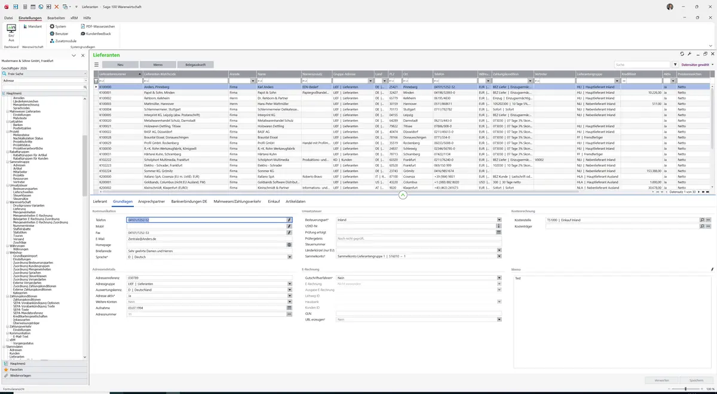Viewport: 717px width, 394px height.
Task: Click the ellipsis button beside the Kostenstelle field
Action: [709, 220]
